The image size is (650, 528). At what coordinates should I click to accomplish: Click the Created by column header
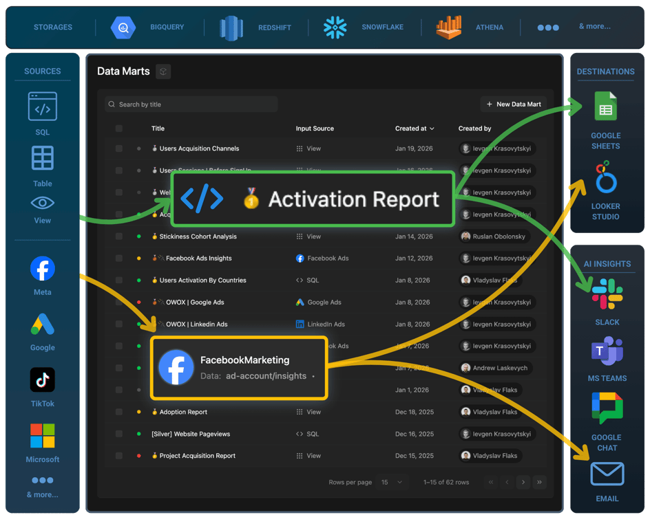coord(474,129)
